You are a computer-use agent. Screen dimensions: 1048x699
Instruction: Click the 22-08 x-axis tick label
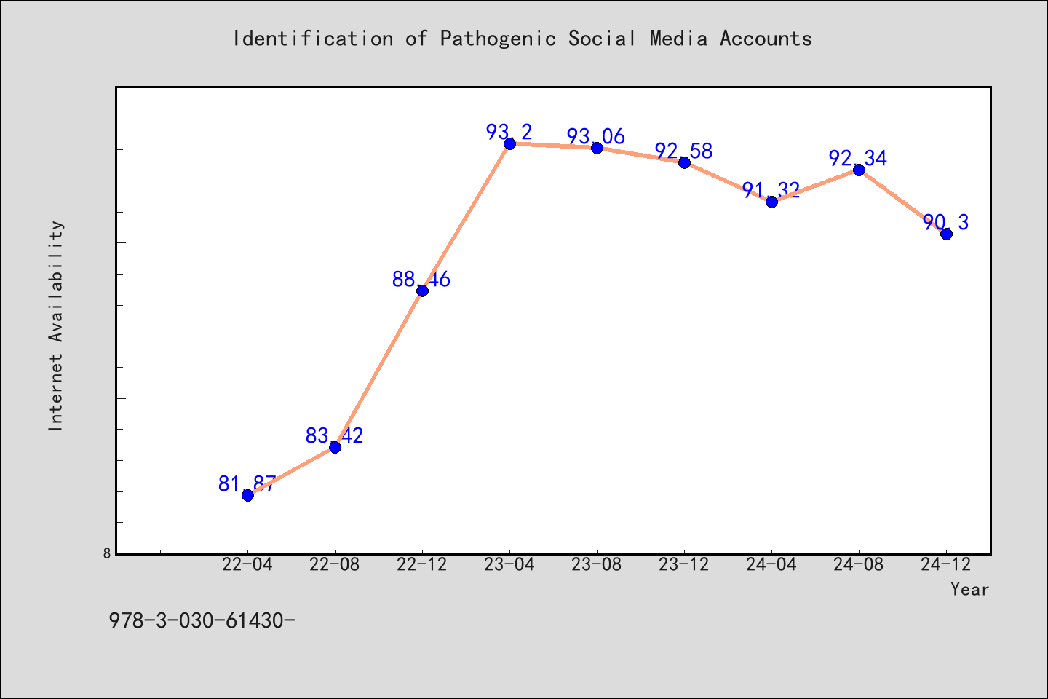pos(335,565)
